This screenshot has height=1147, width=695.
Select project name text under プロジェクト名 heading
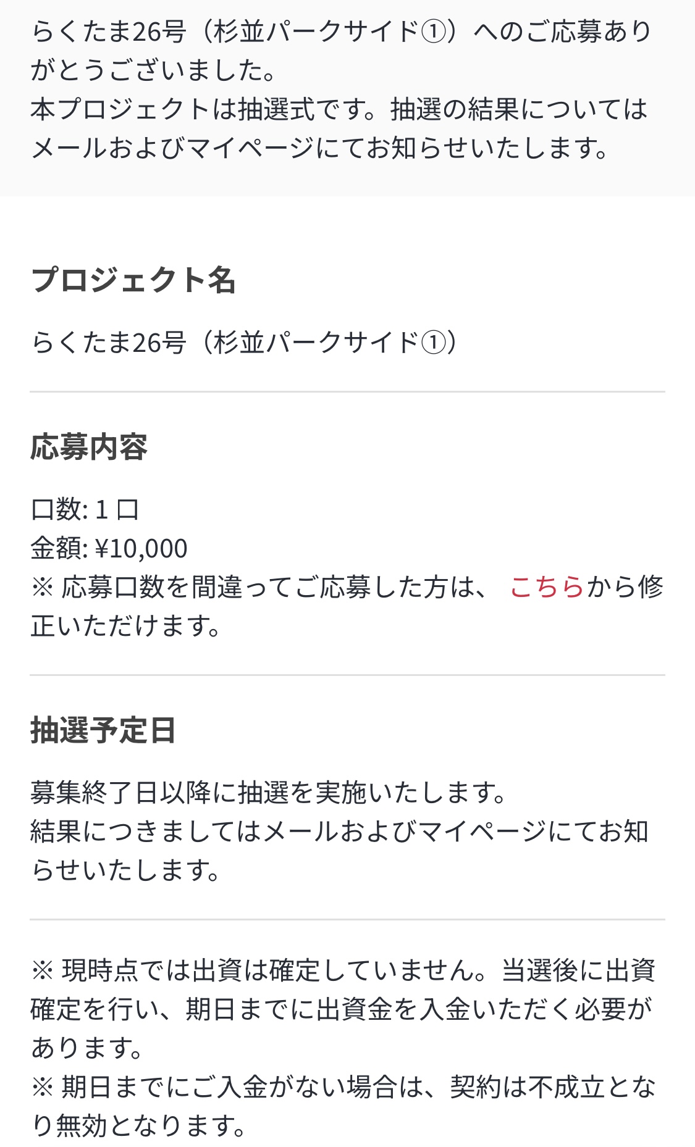245,343
